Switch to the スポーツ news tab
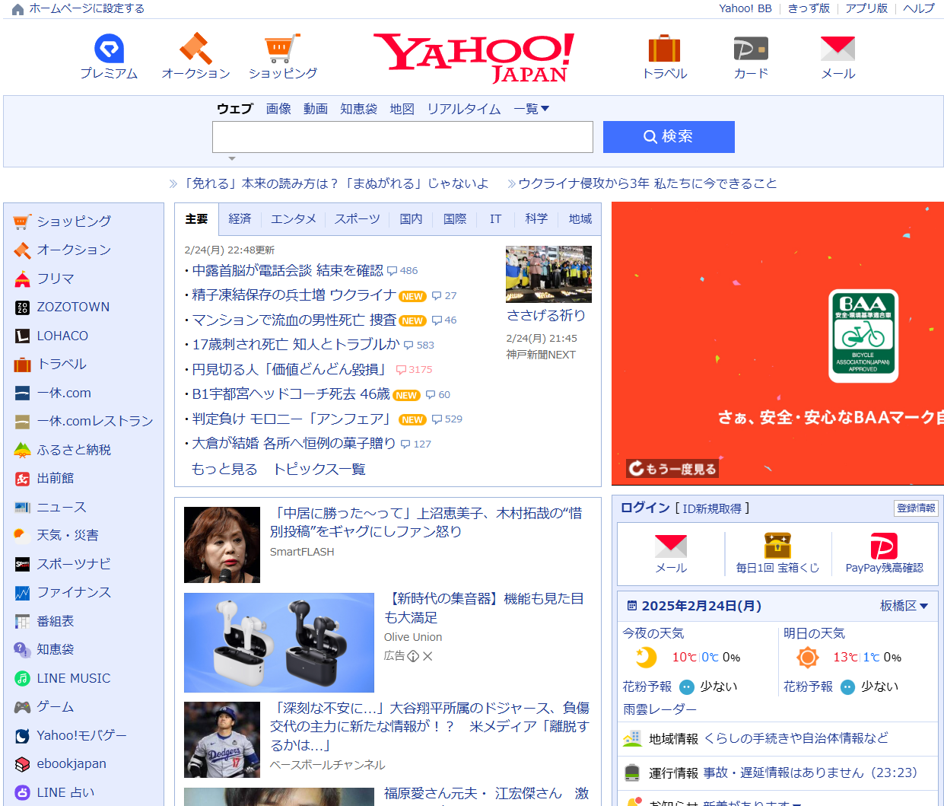Screen dimensions: 944x806 pos(358,219)
